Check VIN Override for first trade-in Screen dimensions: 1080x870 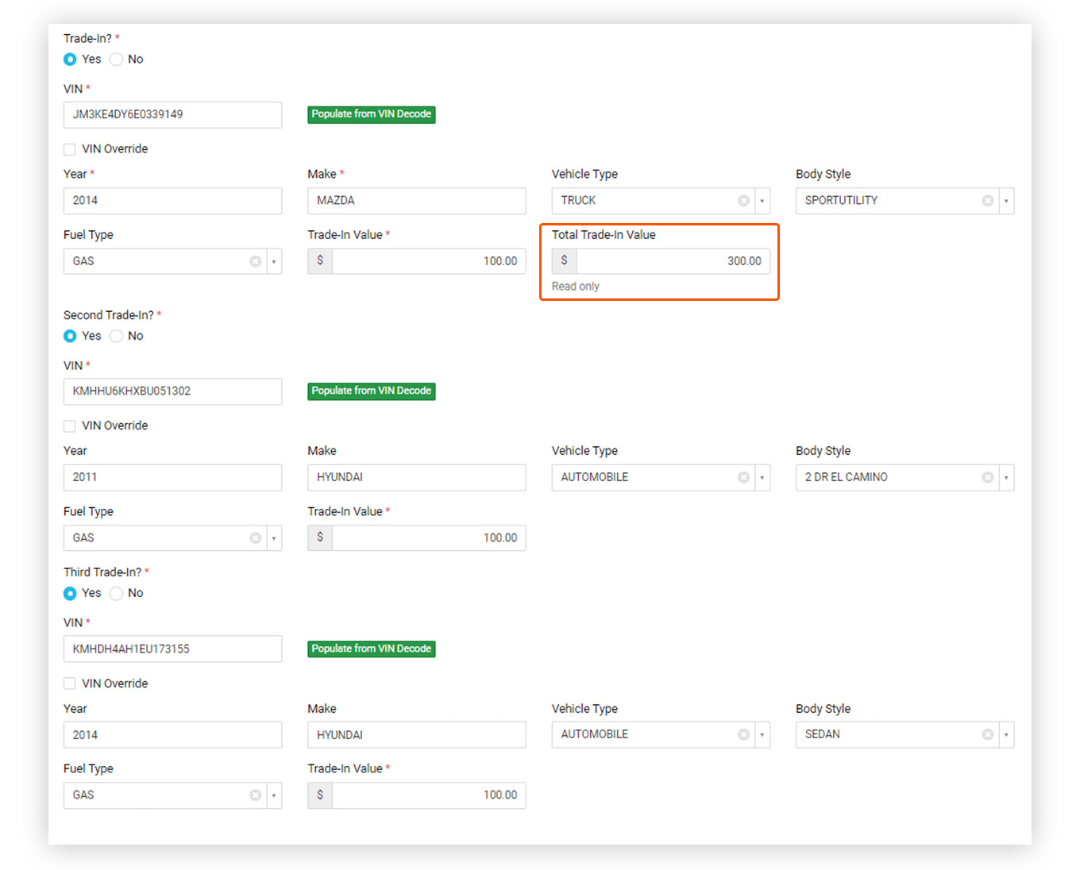pyautogui.click(x=70, y=149)
